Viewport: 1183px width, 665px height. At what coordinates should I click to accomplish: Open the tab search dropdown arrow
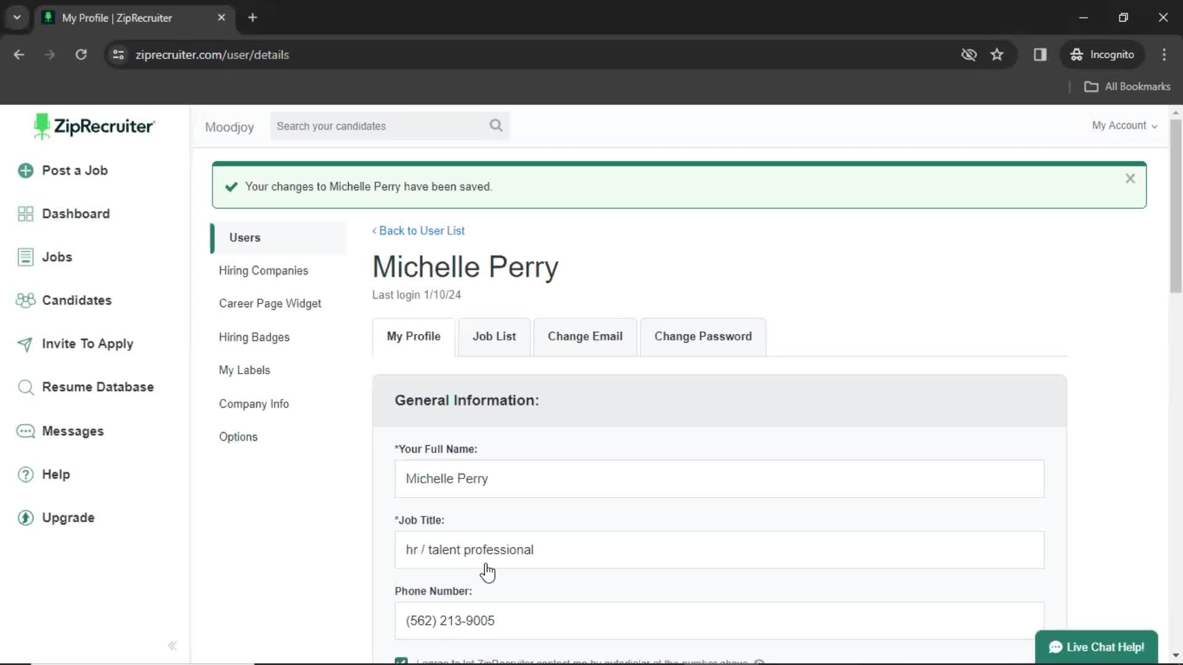coord(17,17)
